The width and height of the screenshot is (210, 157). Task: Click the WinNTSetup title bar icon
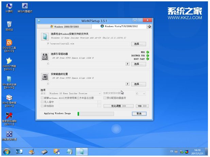click(x=39, y=21)
